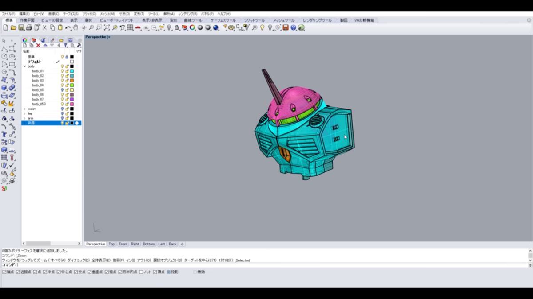Click the Print icon in toolbar
This screenshot has height=299, width=533.
coord(29,28)
